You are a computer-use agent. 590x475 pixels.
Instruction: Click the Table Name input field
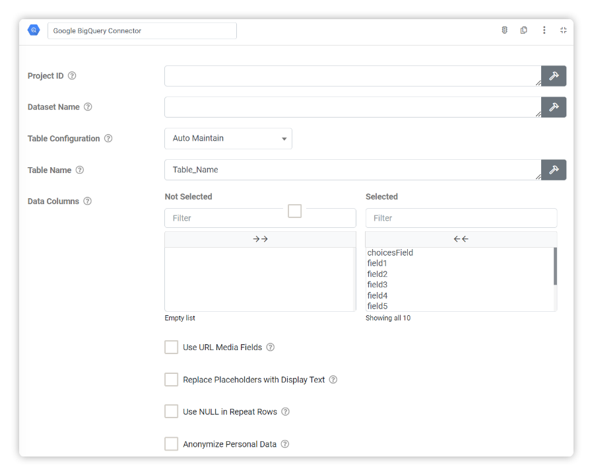click(353, 170)
